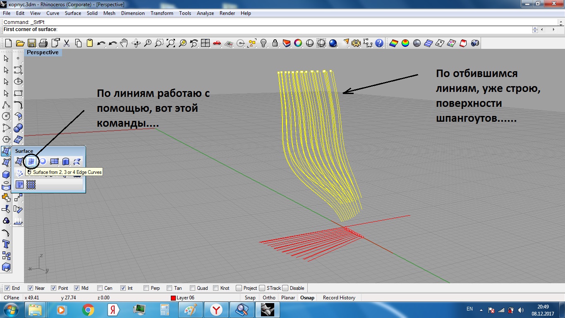Enable the Knot osnap checkbox
This screenshot has height=318, width=565.
pyautogui.click(x=215, y=288)
